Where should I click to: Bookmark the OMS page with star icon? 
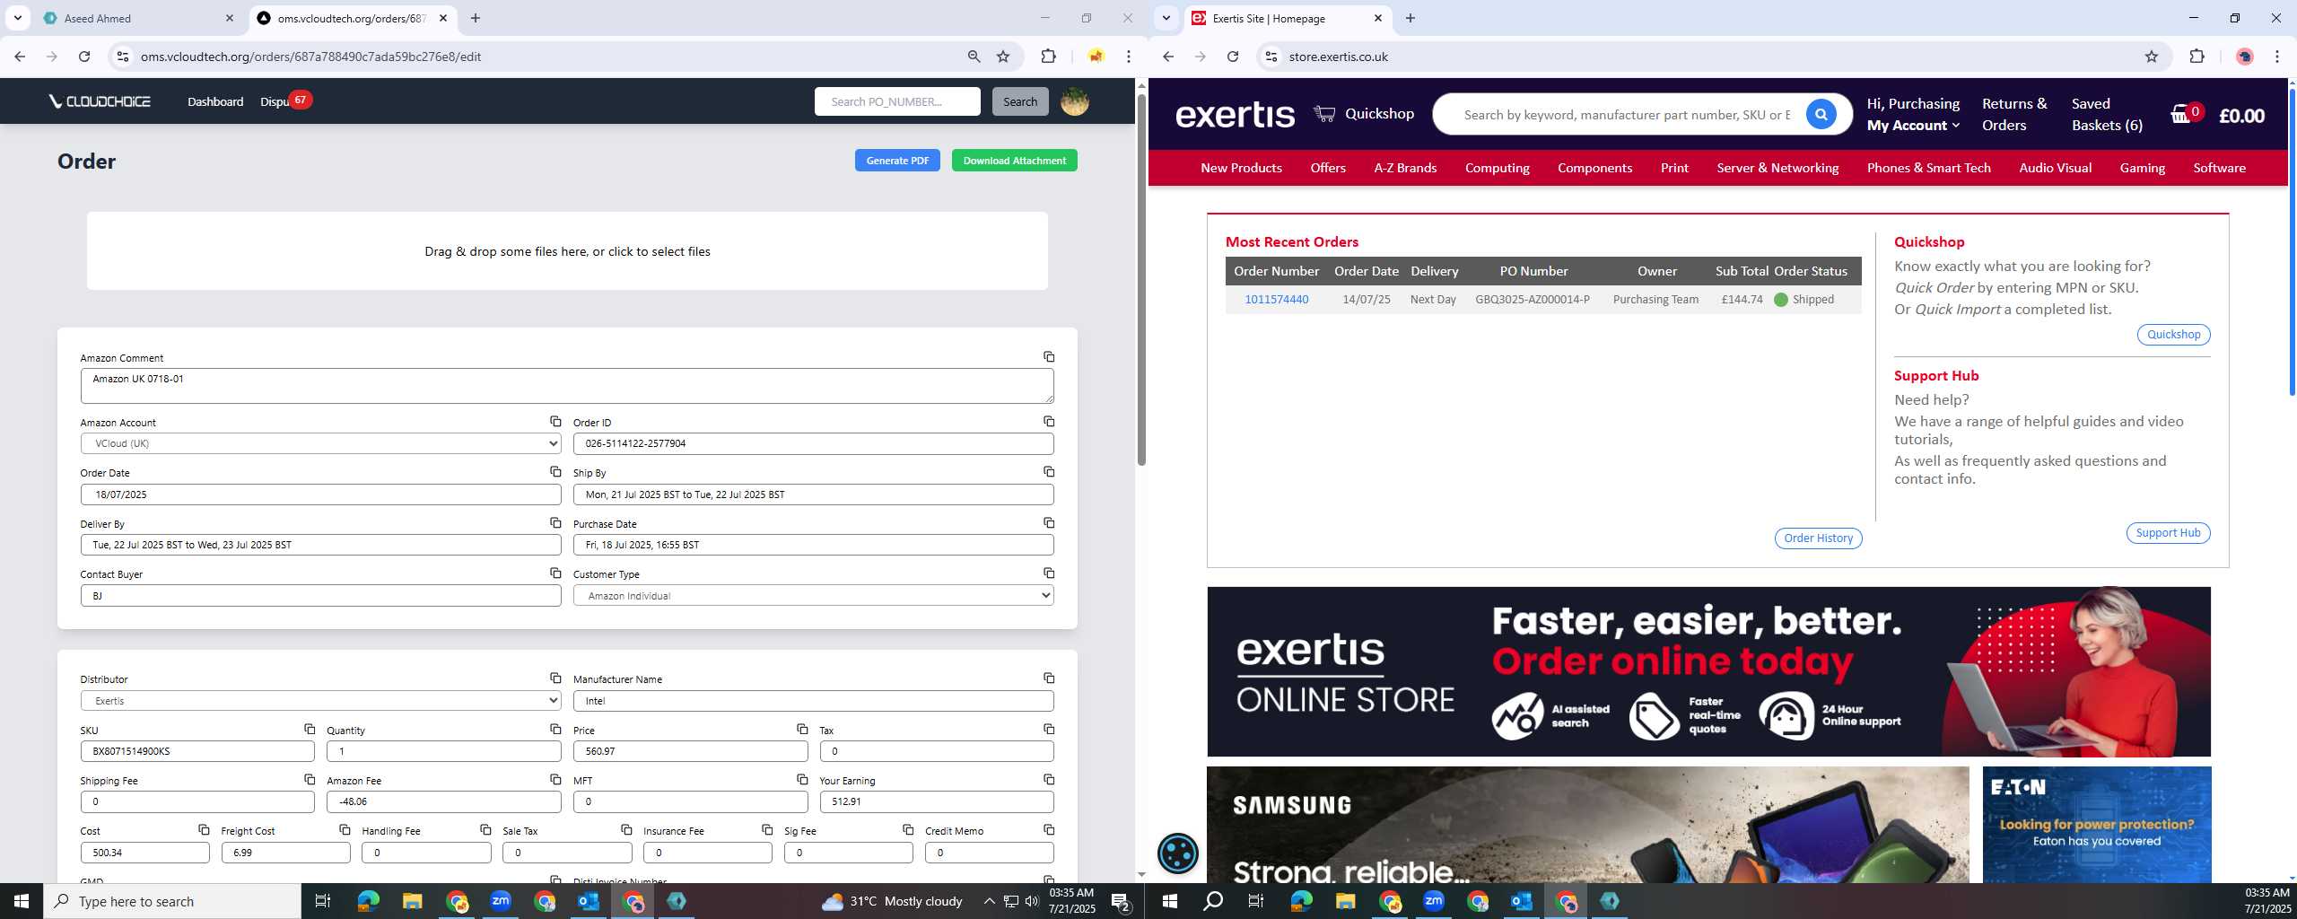(1003, 57)
